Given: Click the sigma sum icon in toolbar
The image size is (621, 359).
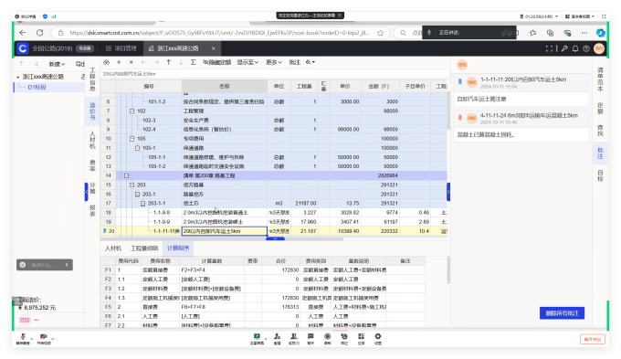Looking at the screenshot, I should point(193,62).
